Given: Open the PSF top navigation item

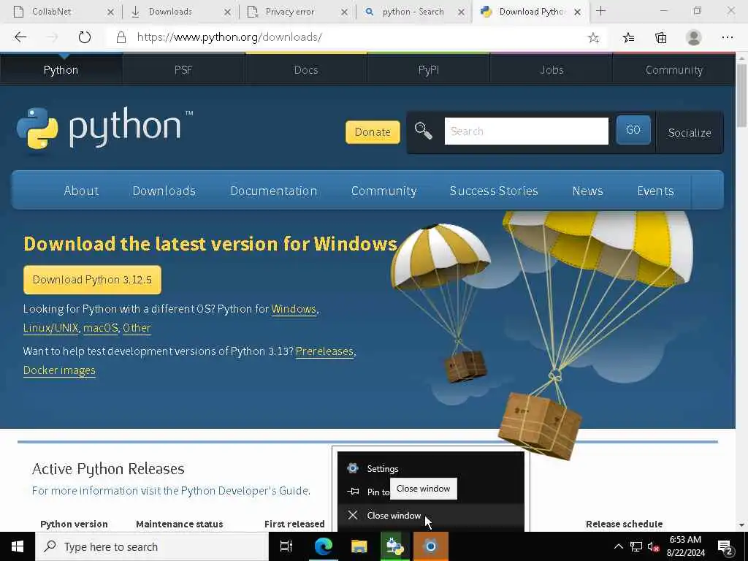Looking at the screenshot, I should pos(183,69).
